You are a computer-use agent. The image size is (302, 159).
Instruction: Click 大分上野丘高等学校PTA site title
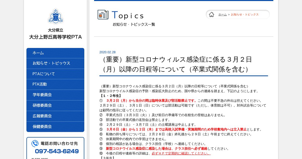point(55,37)
